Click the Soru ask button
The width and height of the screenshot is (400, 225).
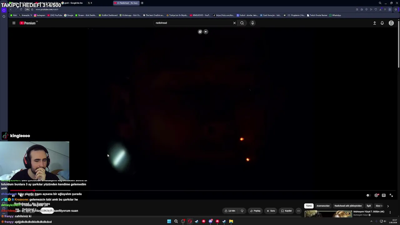pos(271,211)
